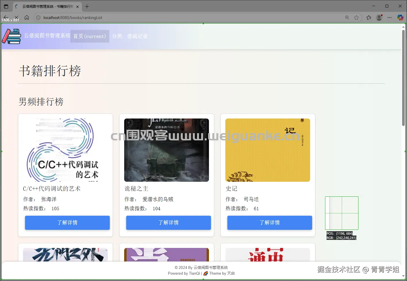Click the back arrow navigation icon
Screen dimensions: 407x281
coord(6,18)
